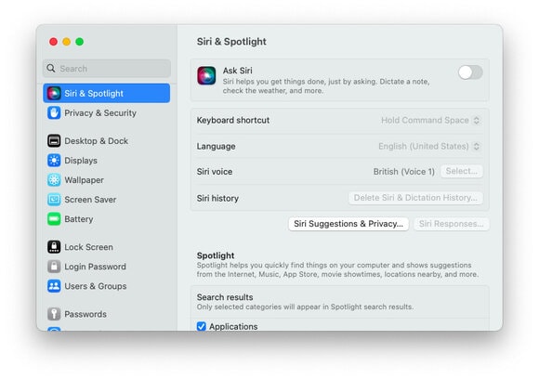Screen dimensions: 539x379
Task: Open the Wallpaper settings pane
Action: tap(107, 179)
